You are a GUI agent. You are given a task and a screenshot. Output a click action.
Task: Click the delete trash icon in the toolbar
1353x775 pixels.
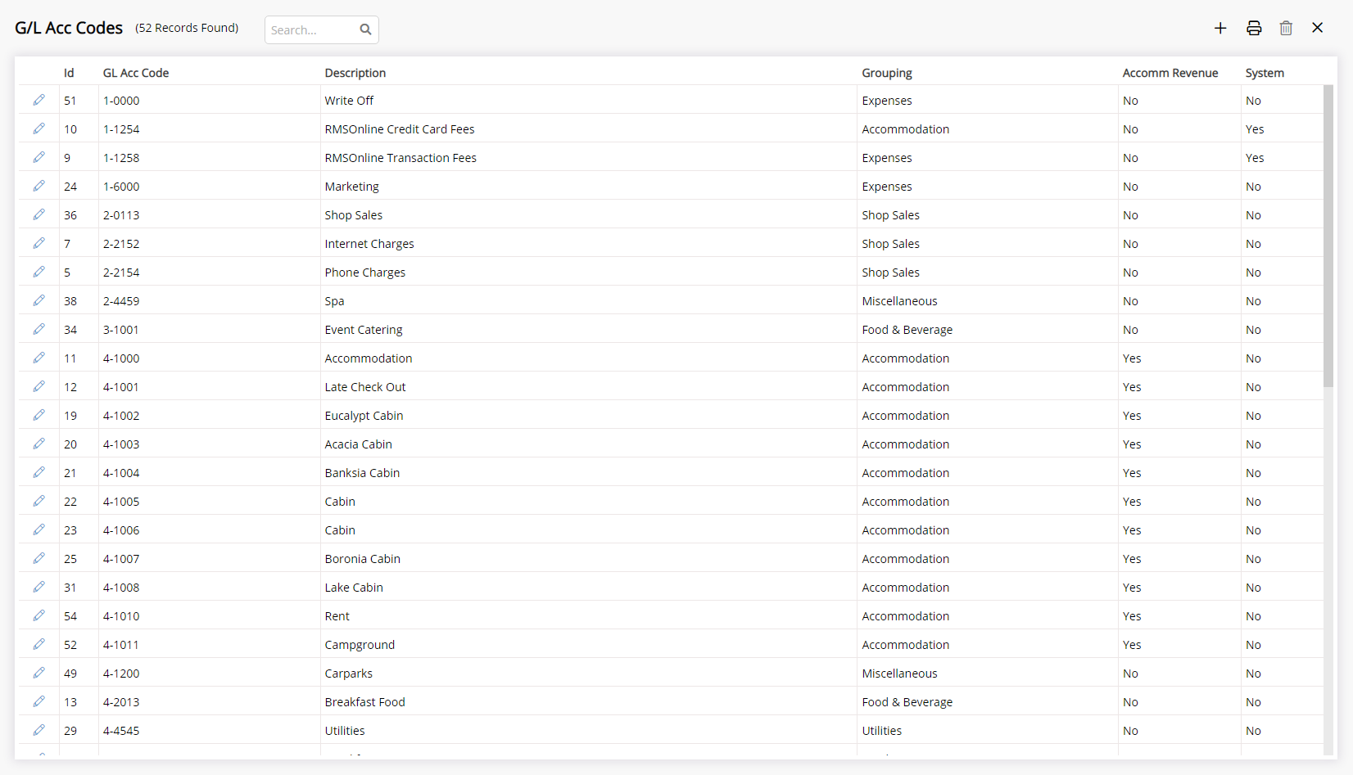pos(1285,27)
